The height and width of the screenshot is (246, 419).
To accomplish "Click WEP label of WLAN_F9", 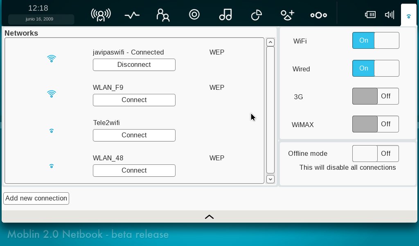I will (x=217, y=87).
